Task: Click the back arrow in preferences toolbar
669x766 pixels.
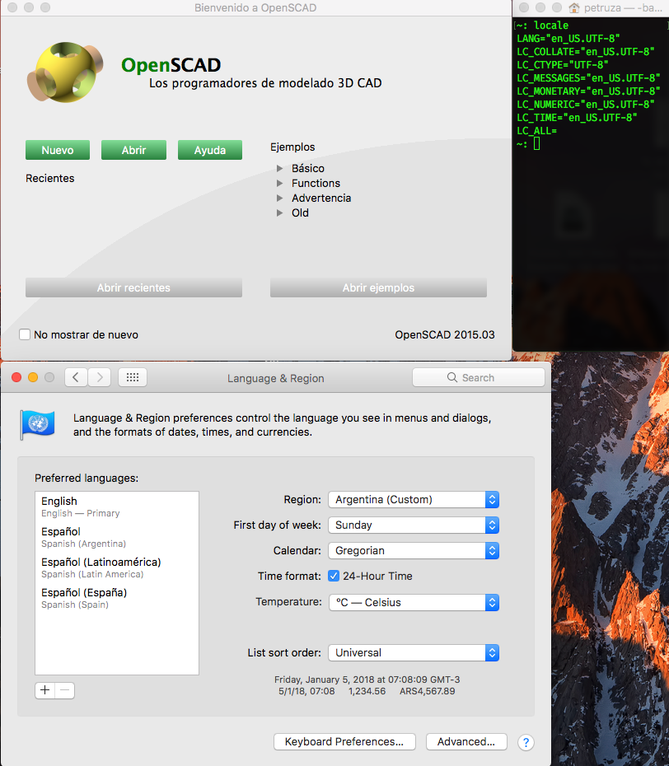Action: point(75,376)
